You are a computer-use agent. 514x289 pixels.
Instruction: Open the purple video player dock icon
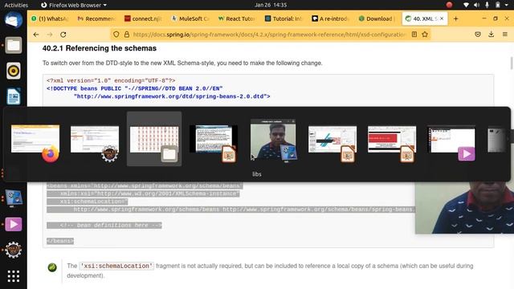[14, 225]
